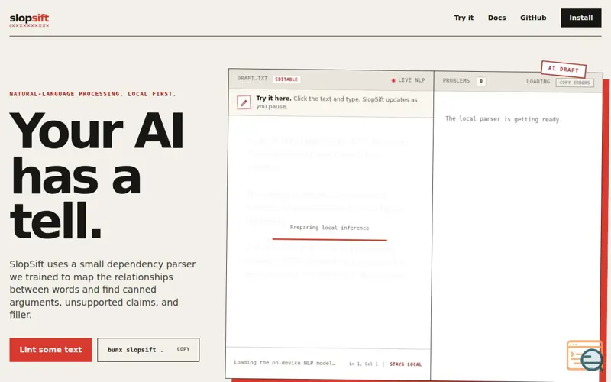Click the Lint some text button
Screen dimensions: 611x382
tap(50, 350)
